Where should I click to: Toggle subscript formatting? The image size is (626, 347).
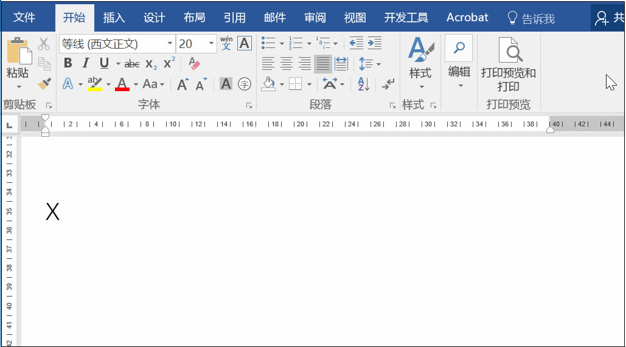(x=151, y=63)
